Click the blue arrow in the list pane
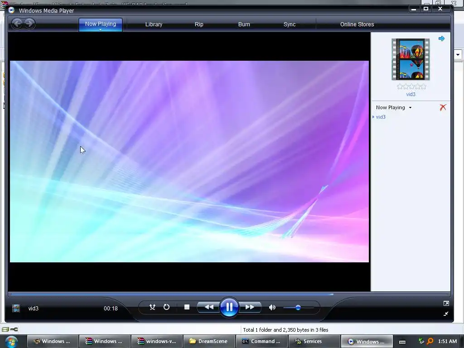This screenshot has height=348, width=464. point(441,39)
